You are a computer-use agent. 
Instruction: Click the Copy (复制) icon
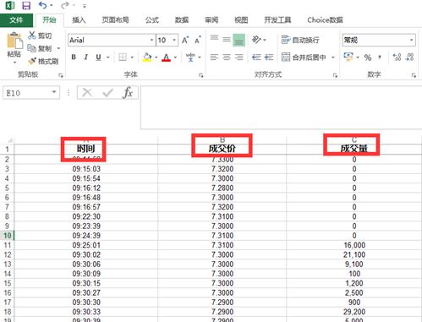pos(31,48)
